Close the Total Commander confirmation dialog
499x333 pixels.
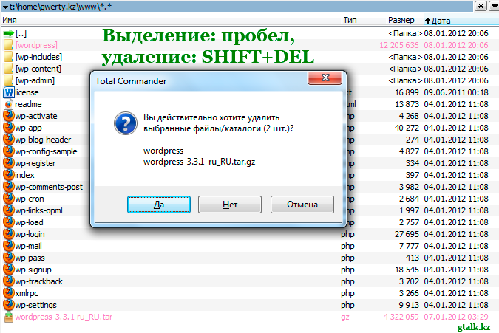[325, 78]
